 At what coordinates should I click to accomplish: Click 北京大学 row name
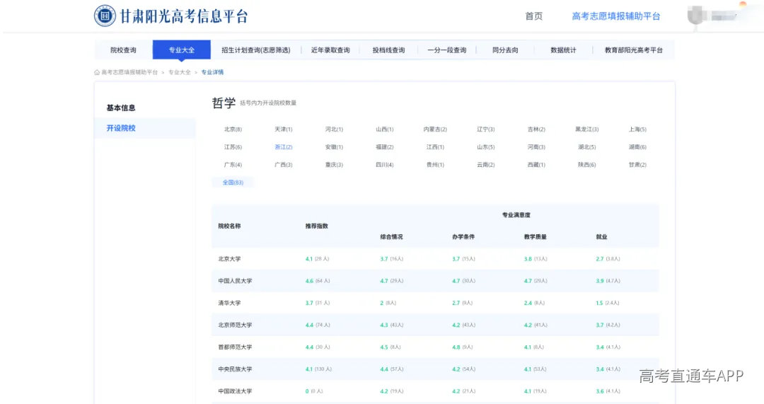coord(229,259)
